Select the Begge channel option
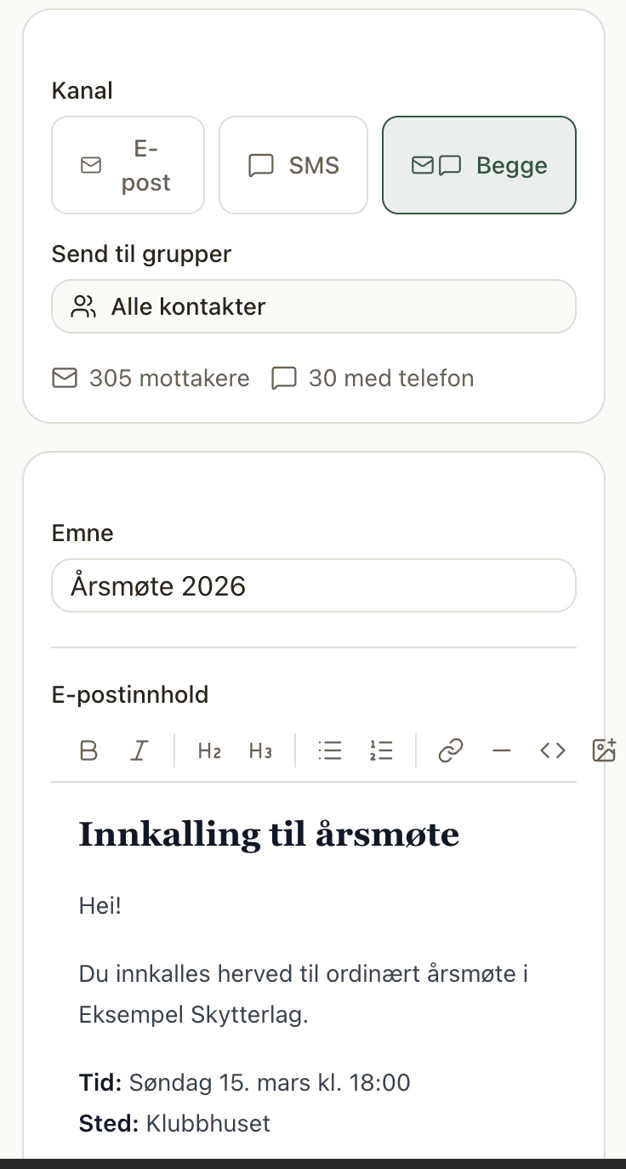 479,164
